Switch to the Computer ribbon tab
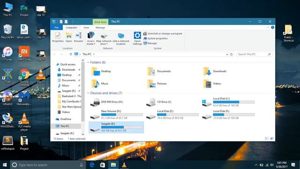This screenshot has width=300, height=169. (71, 28)
